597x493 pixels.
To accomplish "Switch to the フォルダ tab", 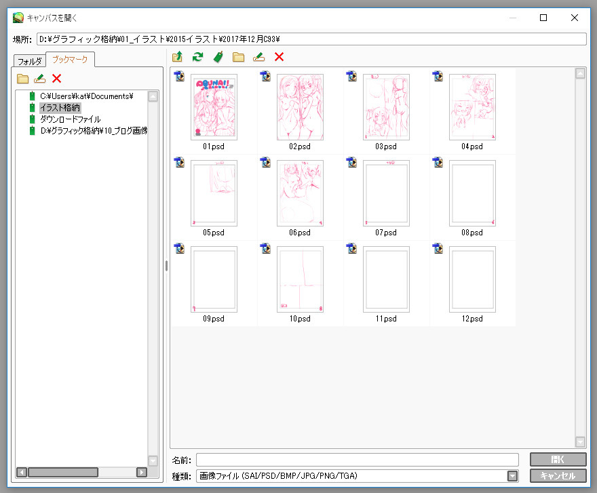I will click(x=30, y=61).
